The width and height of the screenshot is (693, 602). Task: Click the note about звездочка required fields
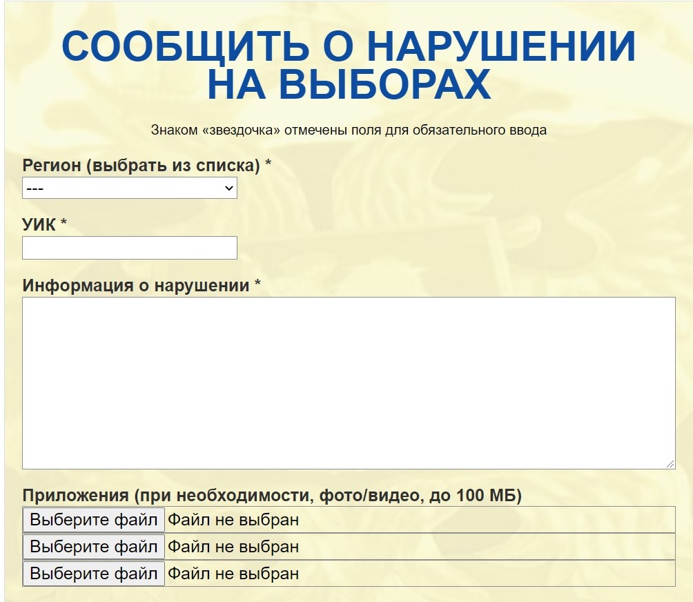349,130
